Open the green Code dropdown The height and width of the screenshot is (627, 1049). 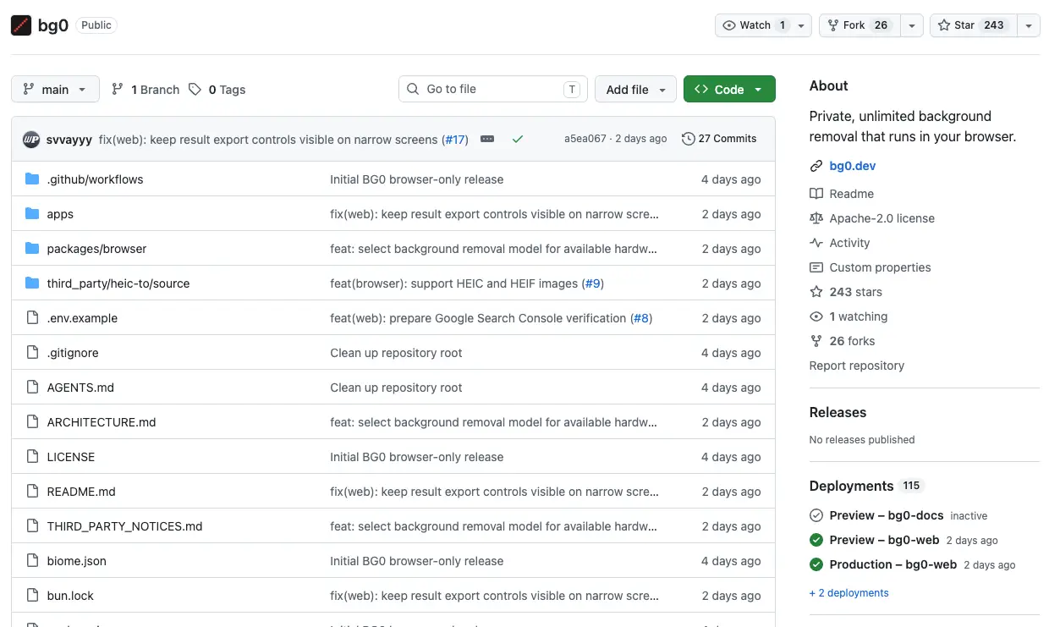pyautogui.click(x=729, y=89)
